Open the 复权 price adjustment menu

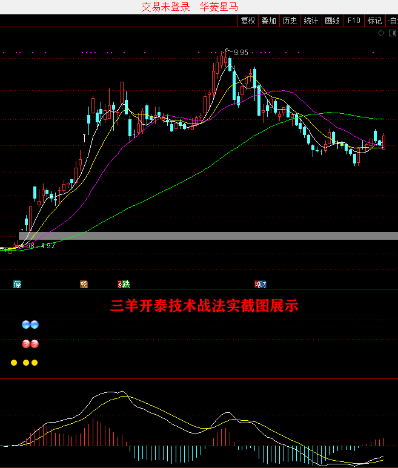(248, 21)
